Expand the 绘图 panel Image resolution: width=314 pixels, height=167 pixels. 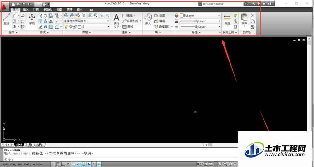click(x=13, y=32)
